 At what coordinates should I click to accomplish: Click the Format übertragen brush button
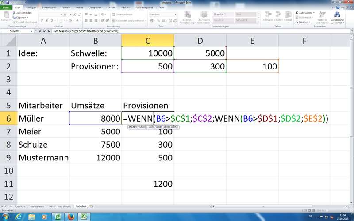[x=25, y=22]
